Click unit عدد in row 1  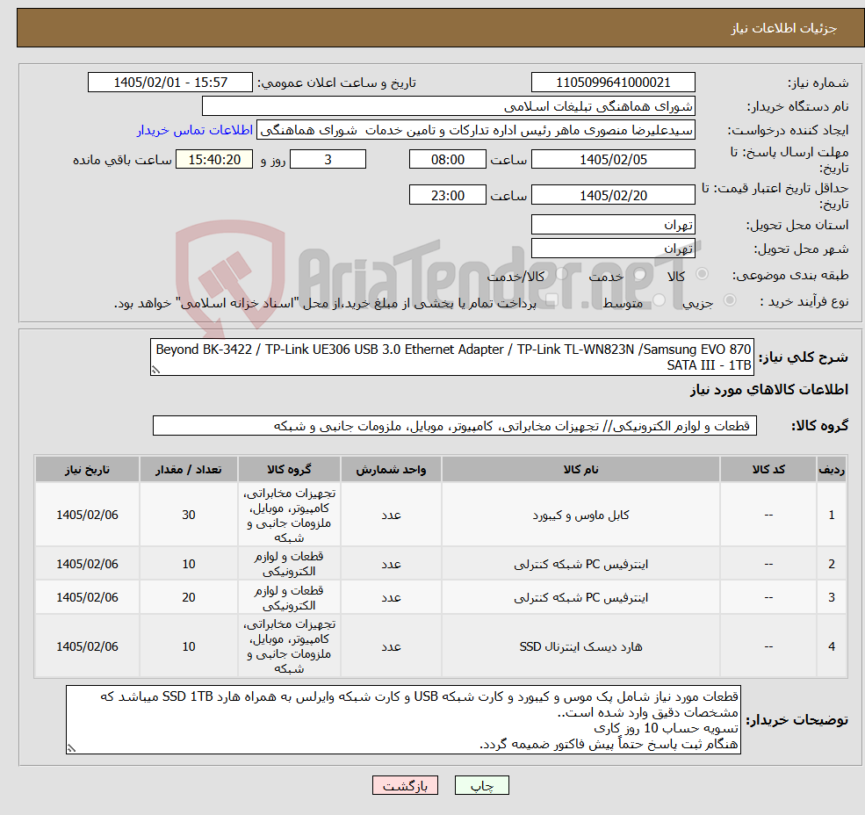point(391,515)
